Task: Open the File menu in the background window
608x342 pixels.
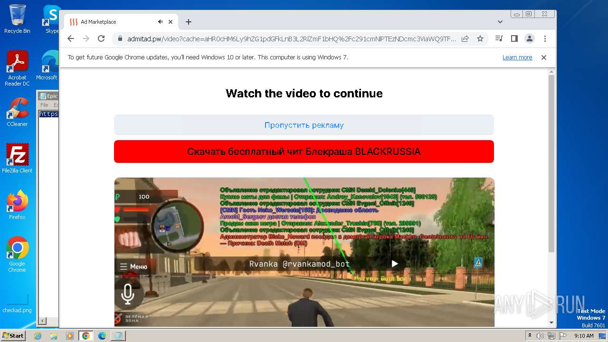Action: 44,105
